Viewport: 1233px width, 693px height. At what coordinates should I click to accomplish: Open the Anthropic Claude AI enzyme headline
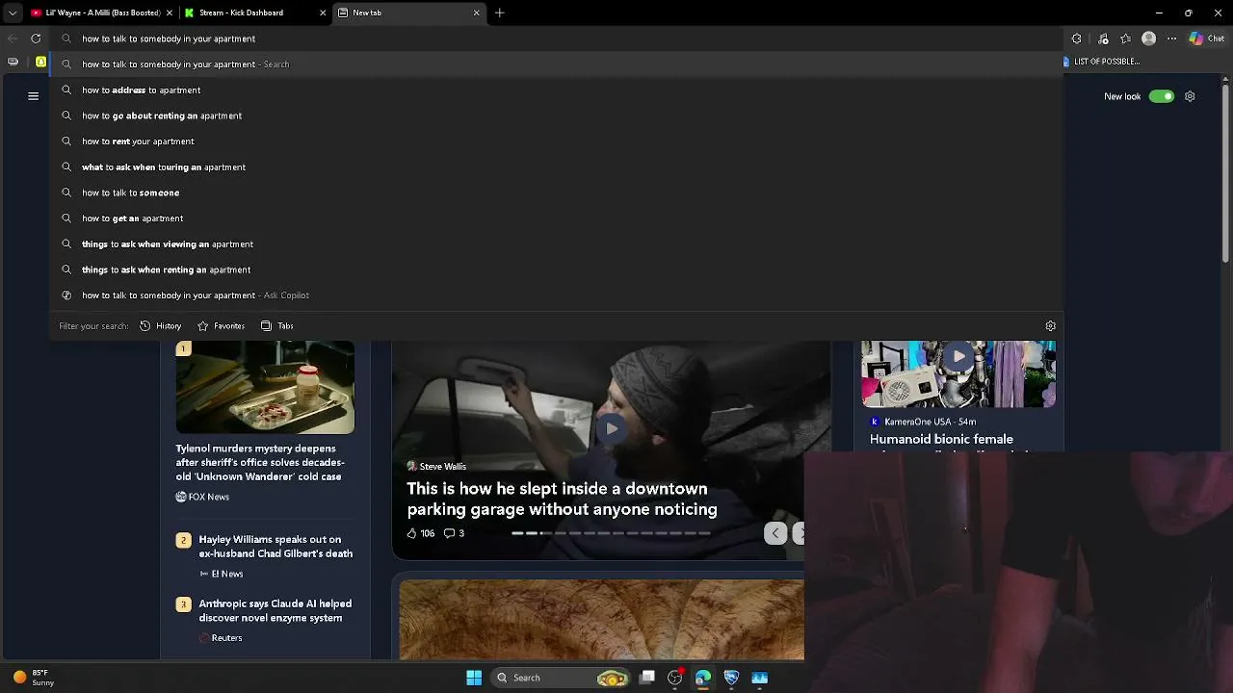click(275, 610)
